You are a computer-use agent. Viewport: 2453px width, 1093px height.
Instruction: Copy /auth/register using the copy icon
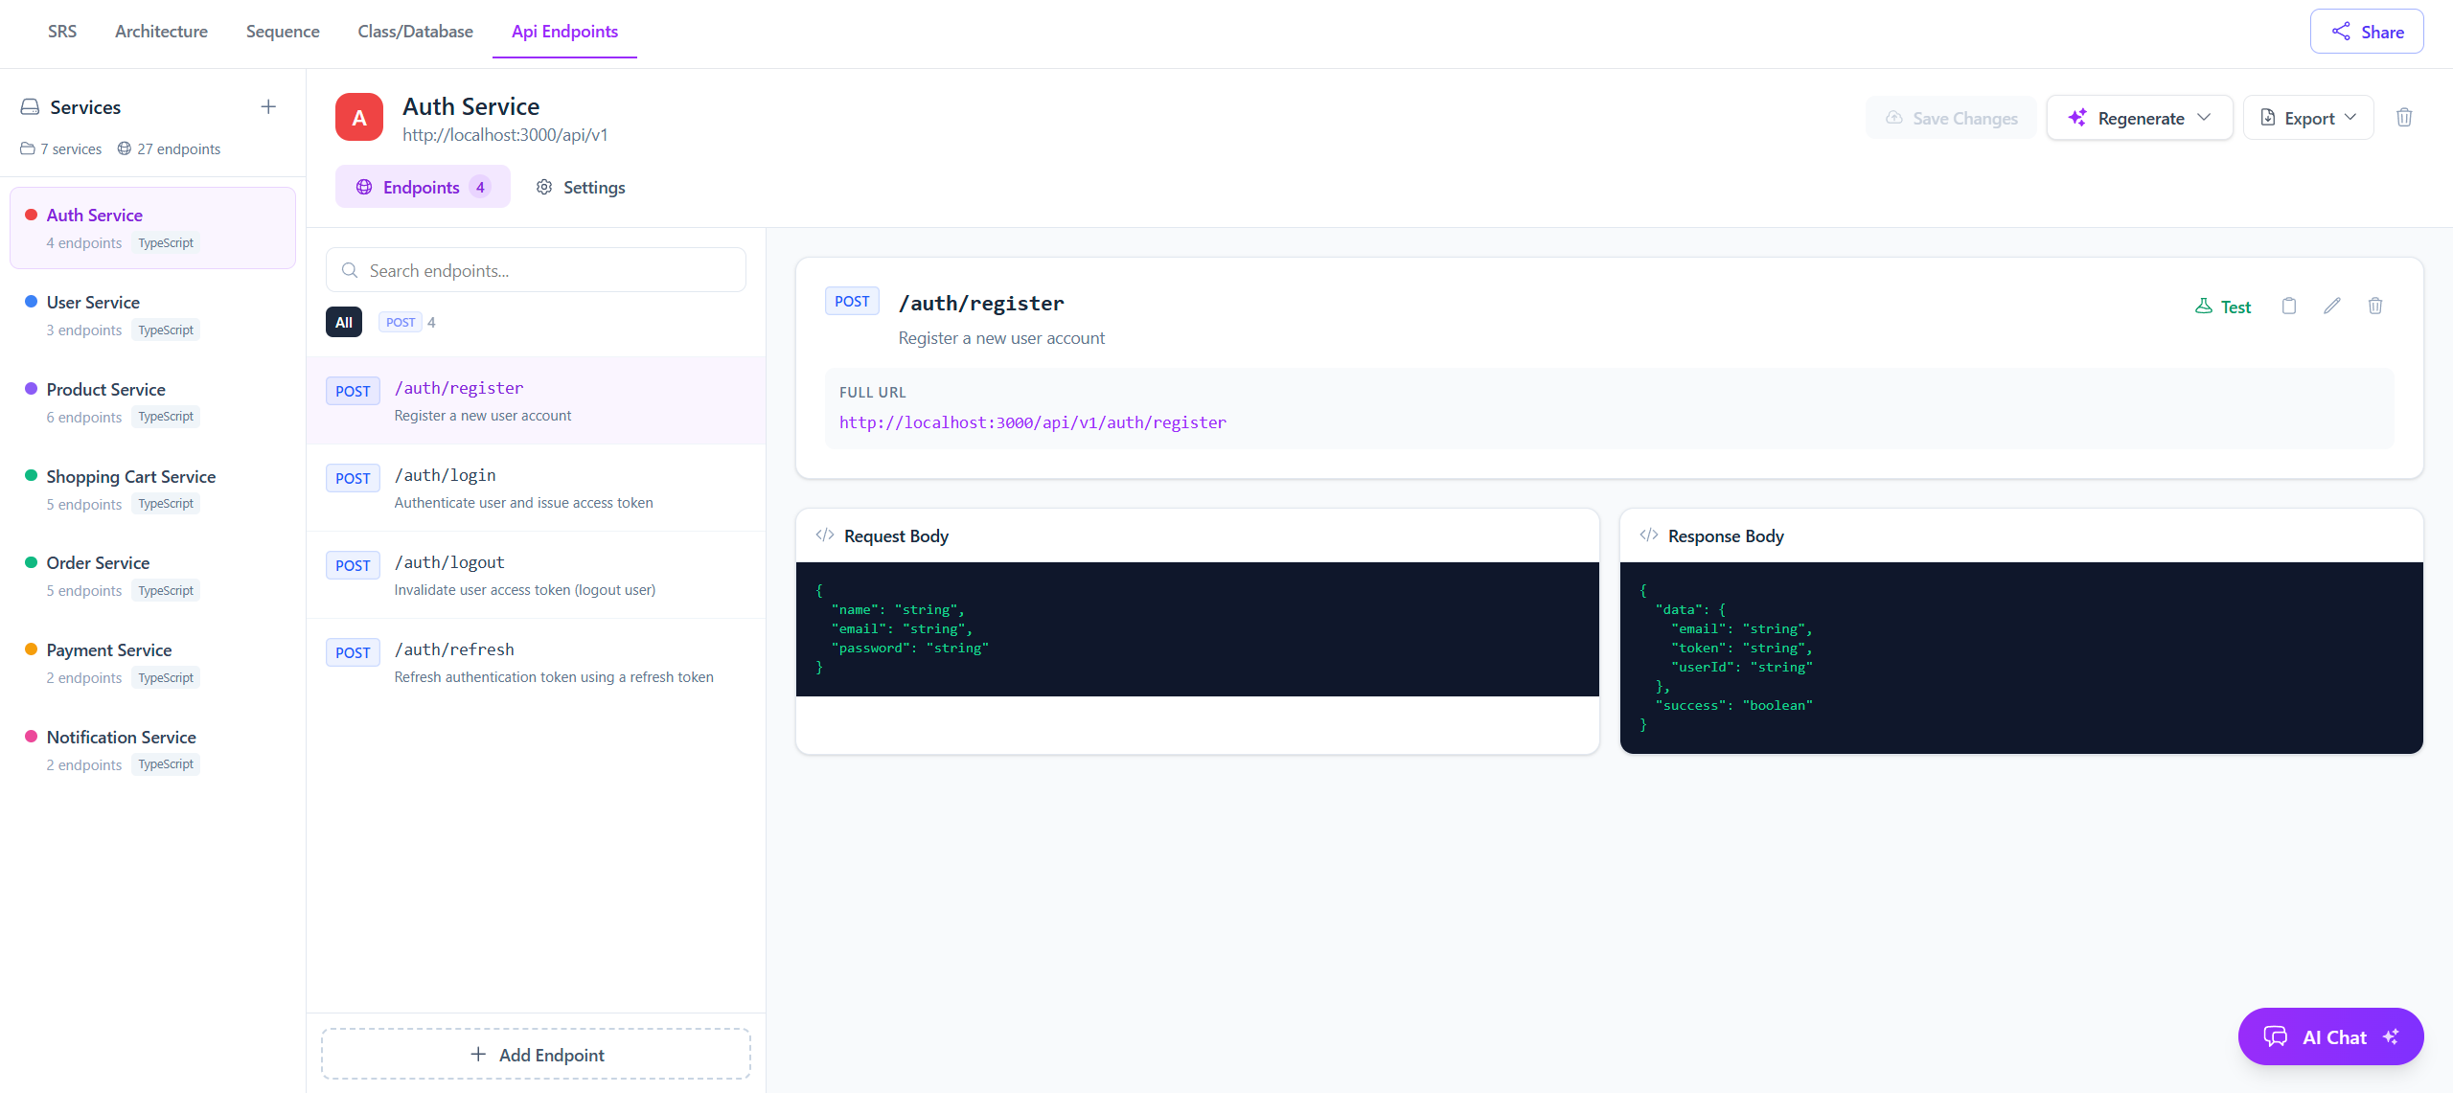pyautogui.click(x=2288, y=306)
